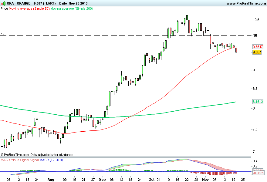The height and width of the screenshot is (182, 267).
Task: Click the 8.5 price axis label
Action: point(255,89)
